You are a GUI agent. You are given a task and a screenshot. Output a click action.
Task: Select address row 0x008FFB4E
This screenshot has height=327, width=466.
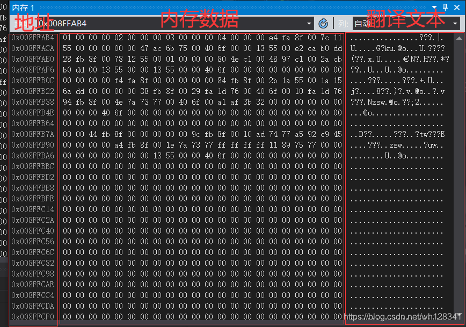pyautogui.click(x=33, y=113)
